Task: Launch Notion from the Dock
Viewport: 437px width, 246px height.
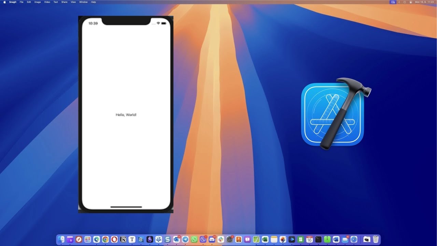Action: [x=123, y=240]
